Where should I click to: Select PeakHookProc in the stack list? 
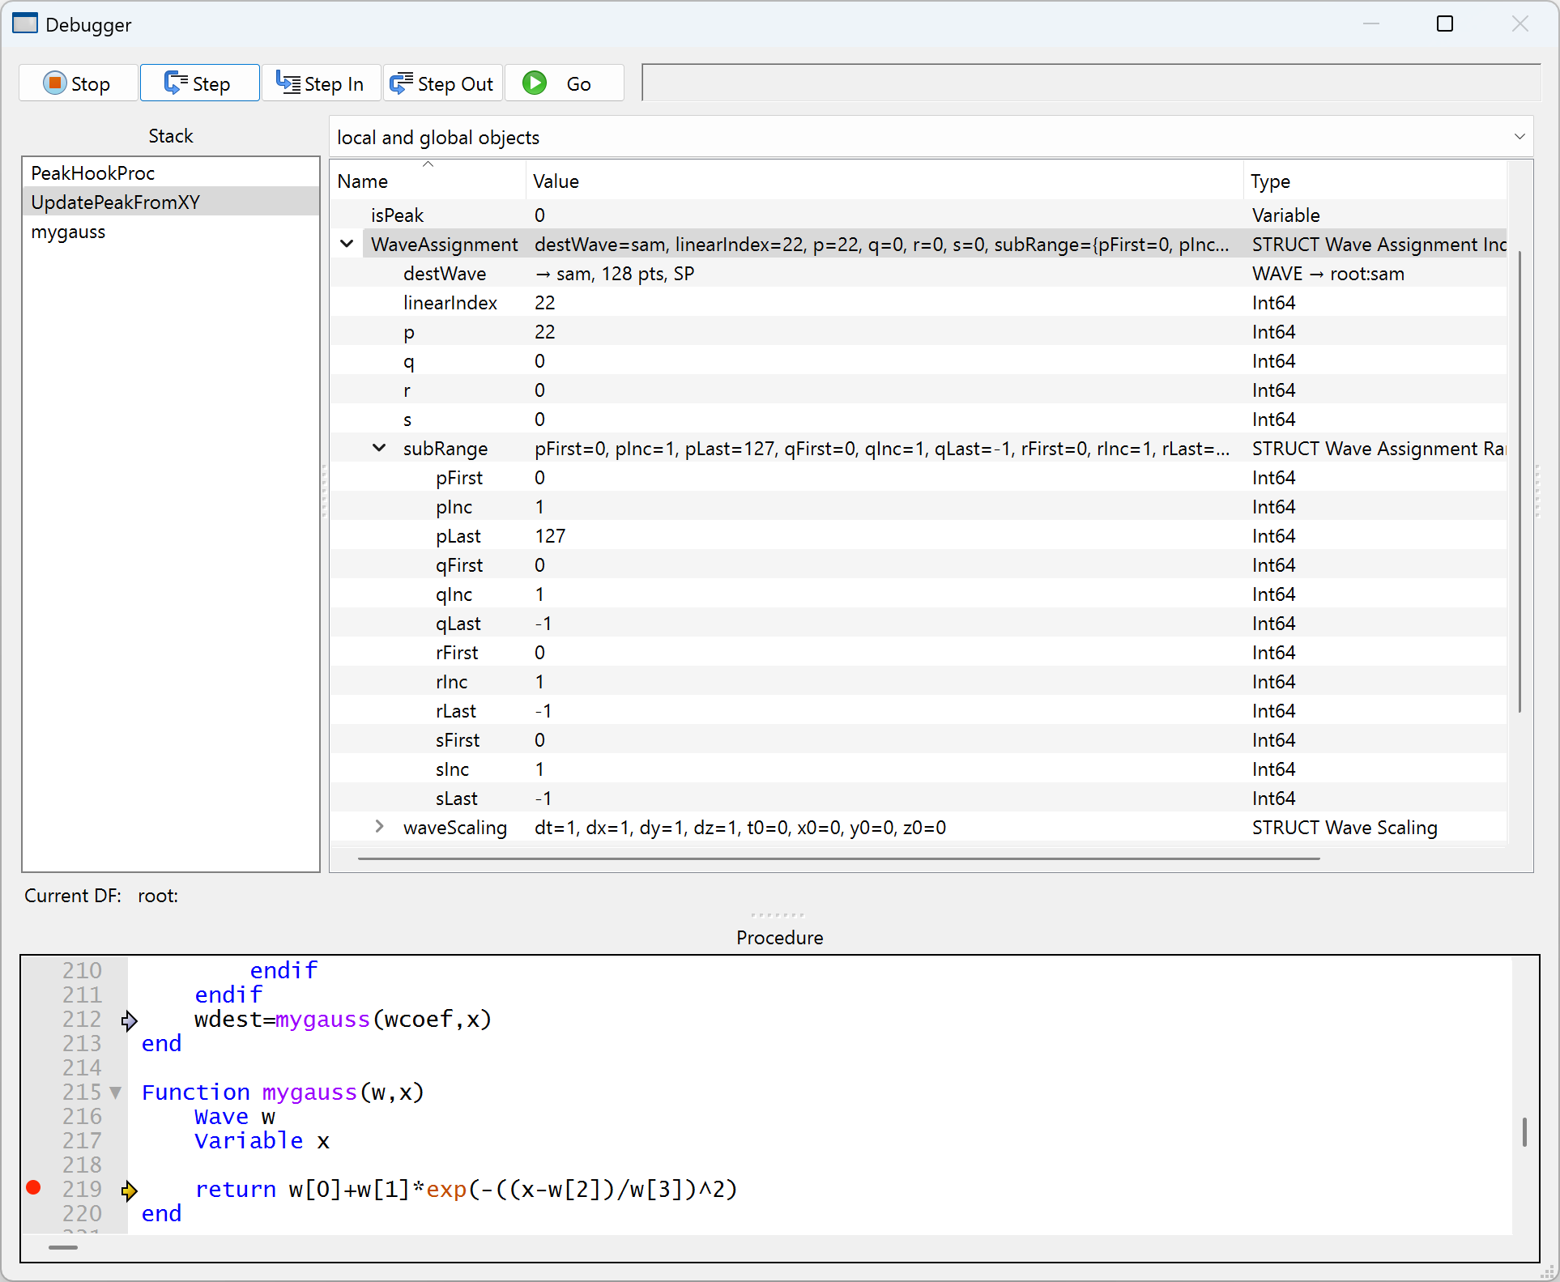tap(93, 172)
